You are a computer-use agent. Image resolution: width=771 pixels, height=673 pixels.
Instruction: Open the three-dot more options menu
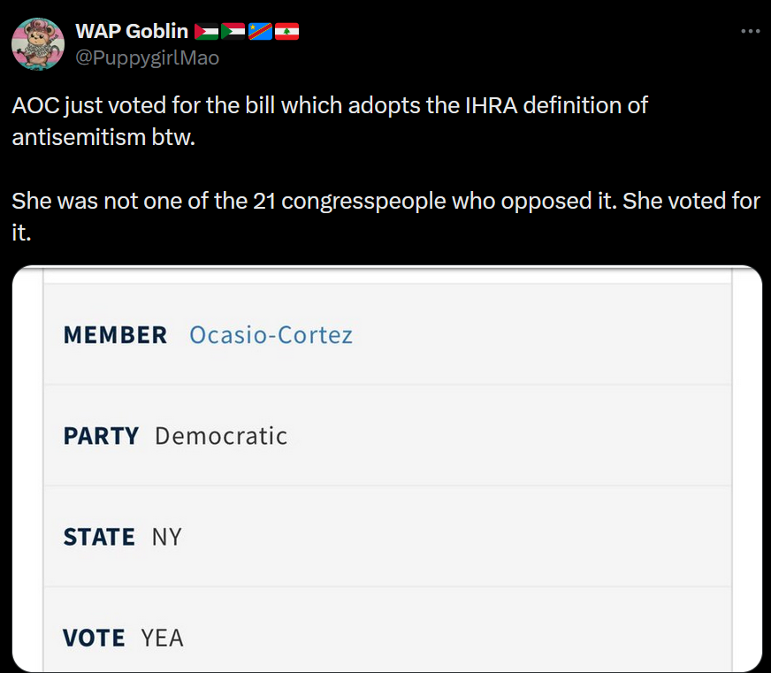coord(751,31)
